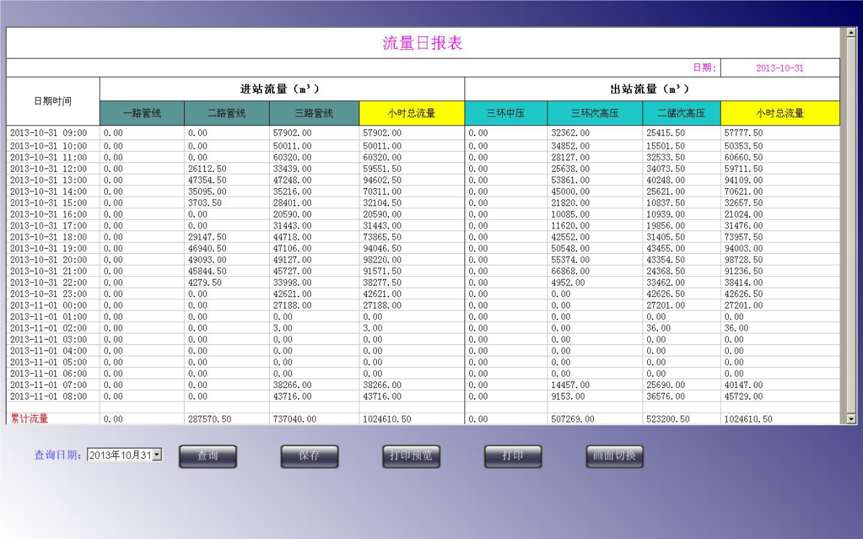Select row 2013-11-01 07:00
The image size is (863, 539).
coord(423,385)
